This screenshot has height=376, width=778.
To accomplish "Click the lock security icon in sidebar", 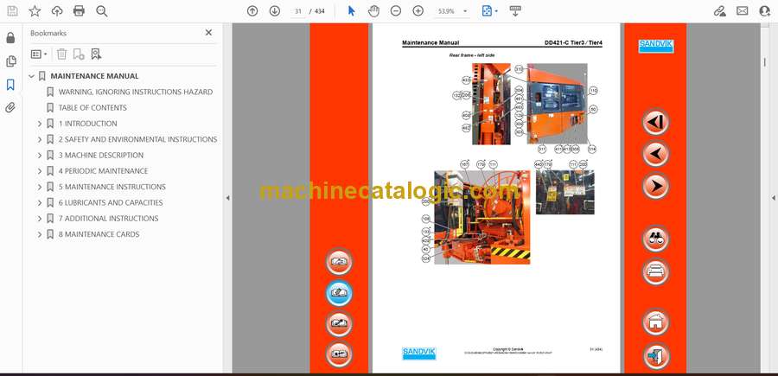I will (10, 38).
